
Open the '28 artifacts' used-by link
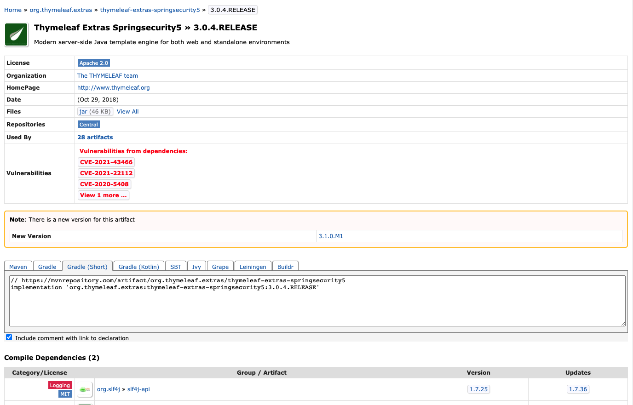pyautogui.click(x=95, y=137)
